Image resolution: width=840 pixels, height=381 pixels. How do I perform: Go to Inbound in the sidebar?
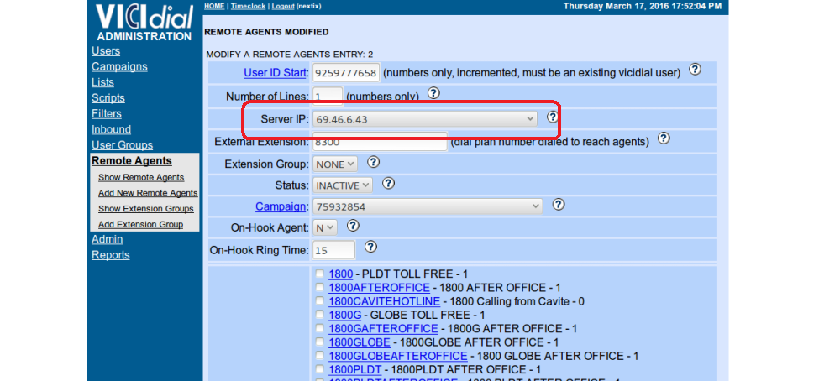tap(111, 129)
